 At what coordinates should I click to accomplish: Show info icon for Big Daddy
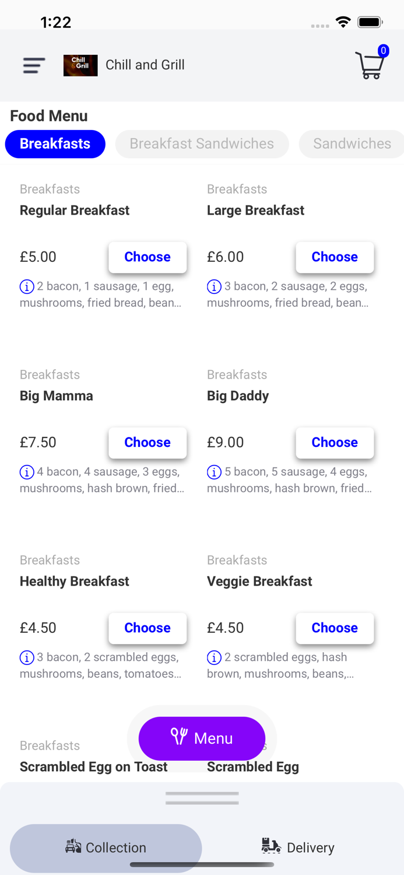pyautogui.click(x=214, y=472)
